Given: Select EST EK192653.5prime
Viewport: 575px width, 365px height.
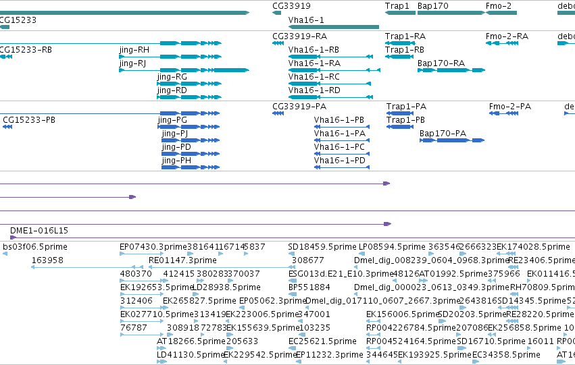Looking at the screenshot, I should point(141,294).
